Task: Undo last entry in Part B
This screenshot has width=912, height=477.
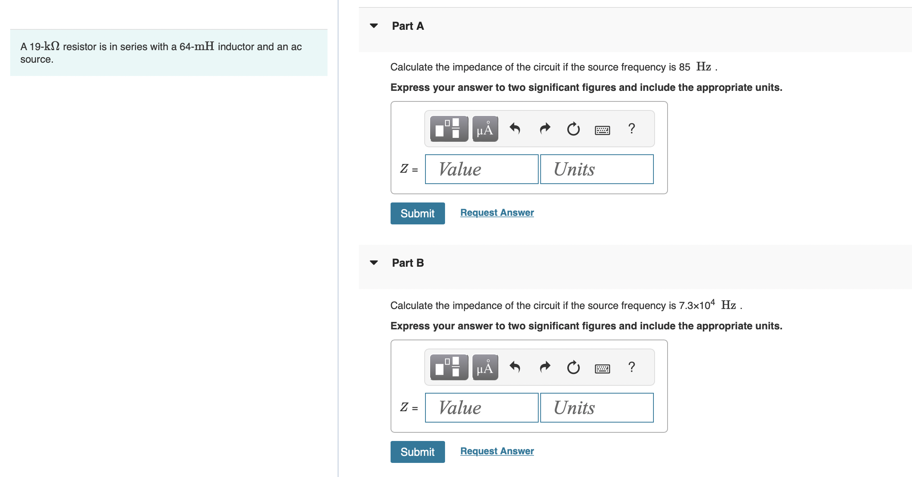Action: pos(515,367)
